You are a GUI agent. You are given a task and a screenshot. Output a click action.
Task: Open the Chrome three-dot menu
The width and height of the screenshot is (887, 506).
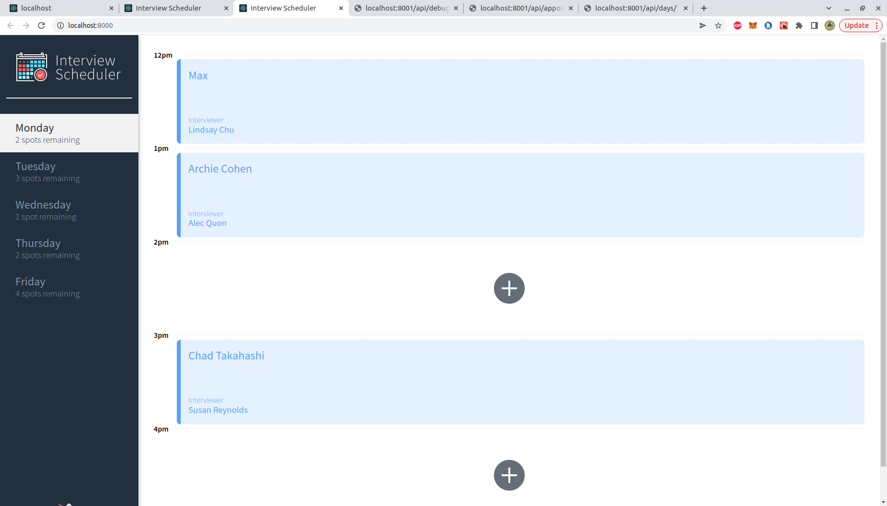tap(877, 25)
